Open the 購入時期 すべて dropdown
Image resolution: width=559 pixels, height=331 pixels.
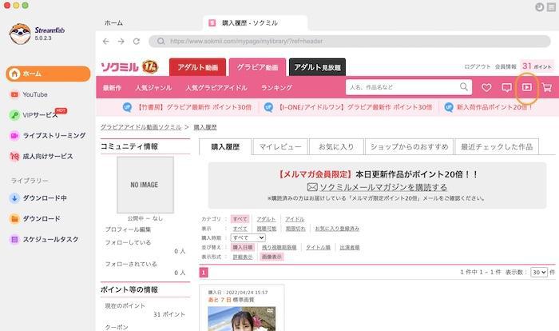(248, 237)
